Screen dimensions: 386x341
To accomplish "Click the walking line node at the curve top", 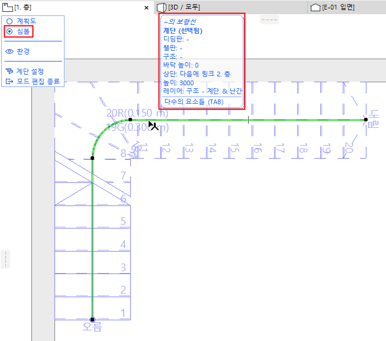I will pos(130,120).
